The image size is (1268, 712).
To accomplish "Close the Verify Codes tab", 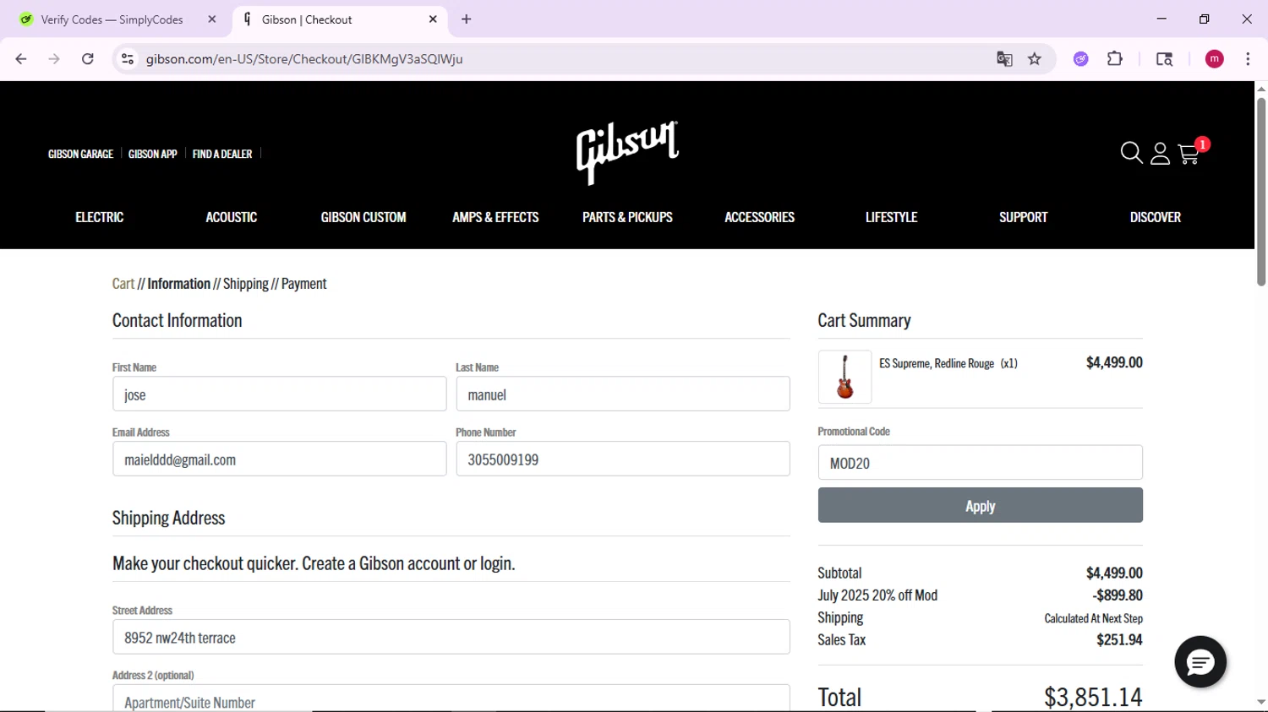I will coord(212,19).
